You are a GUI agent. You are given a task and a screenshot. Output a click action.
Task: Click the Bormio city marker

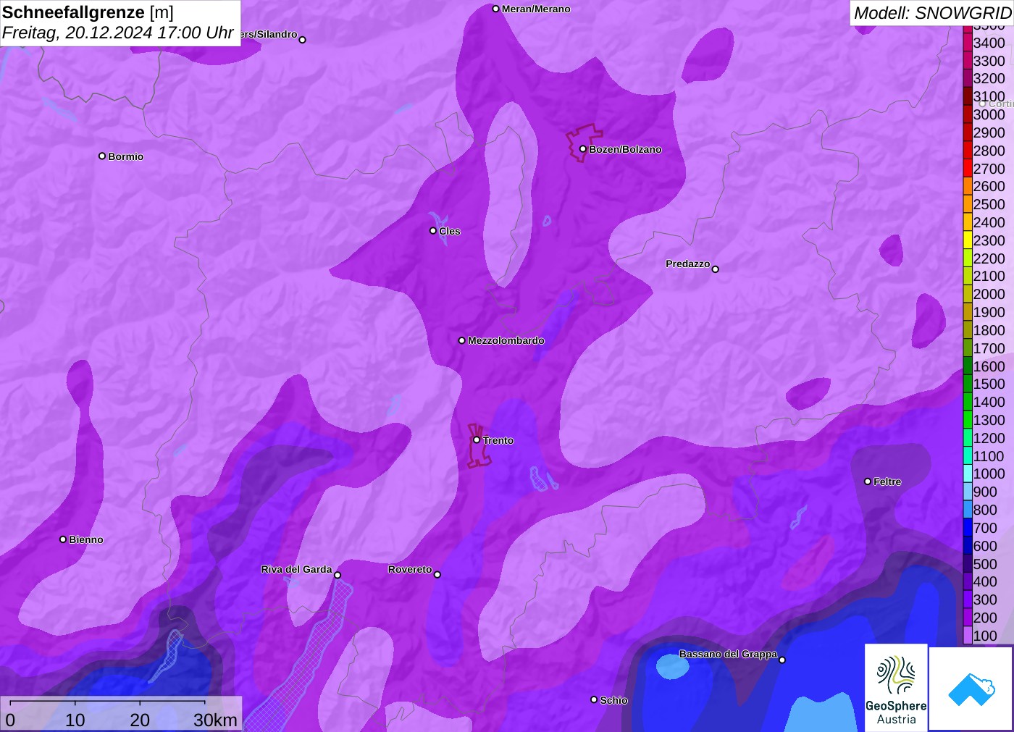pyautogui.click(x=102, y=156)
